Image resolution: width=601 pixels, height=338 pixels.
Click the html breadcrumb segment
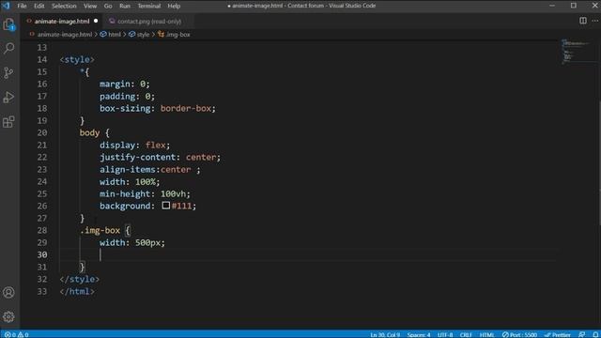[115, 35]
